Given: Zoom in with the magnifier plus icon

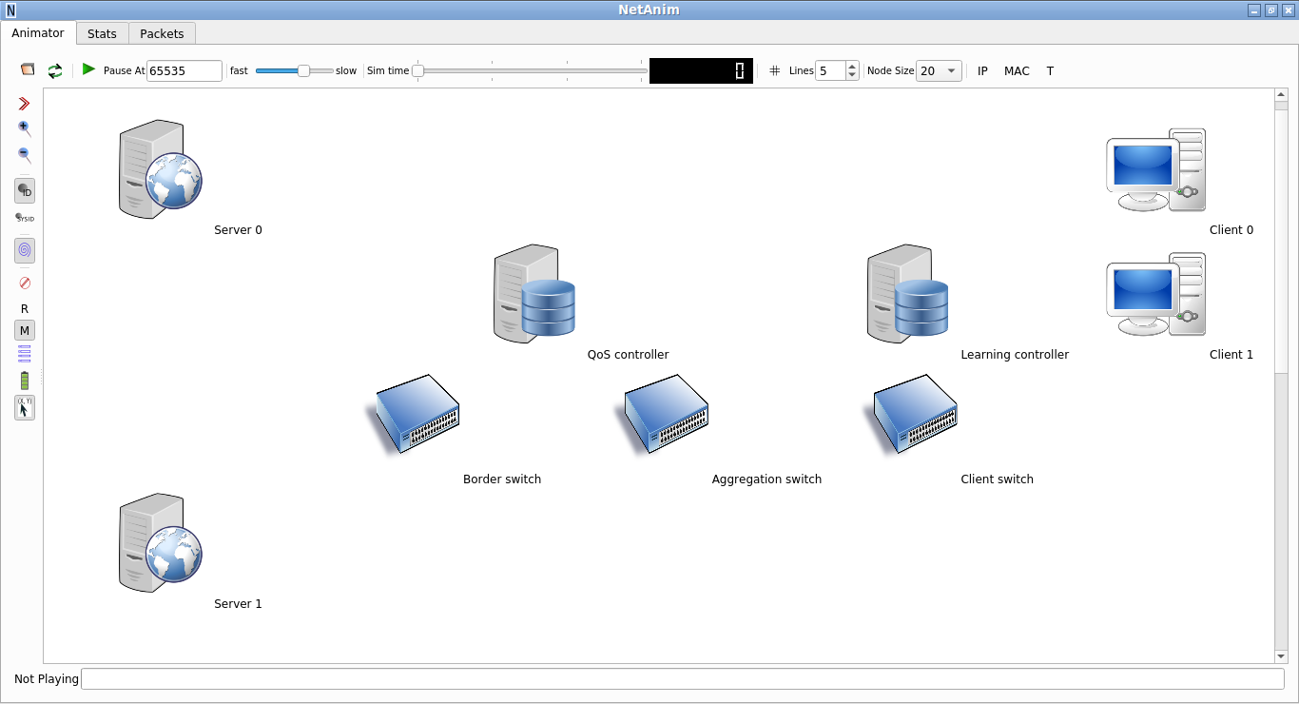Looking at the screenshot, I should pyautogui.click(x=25, y=128).
